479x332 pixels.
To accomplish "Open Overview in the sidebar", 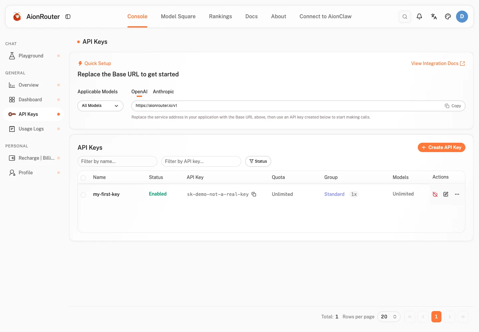I will (33, 85).
